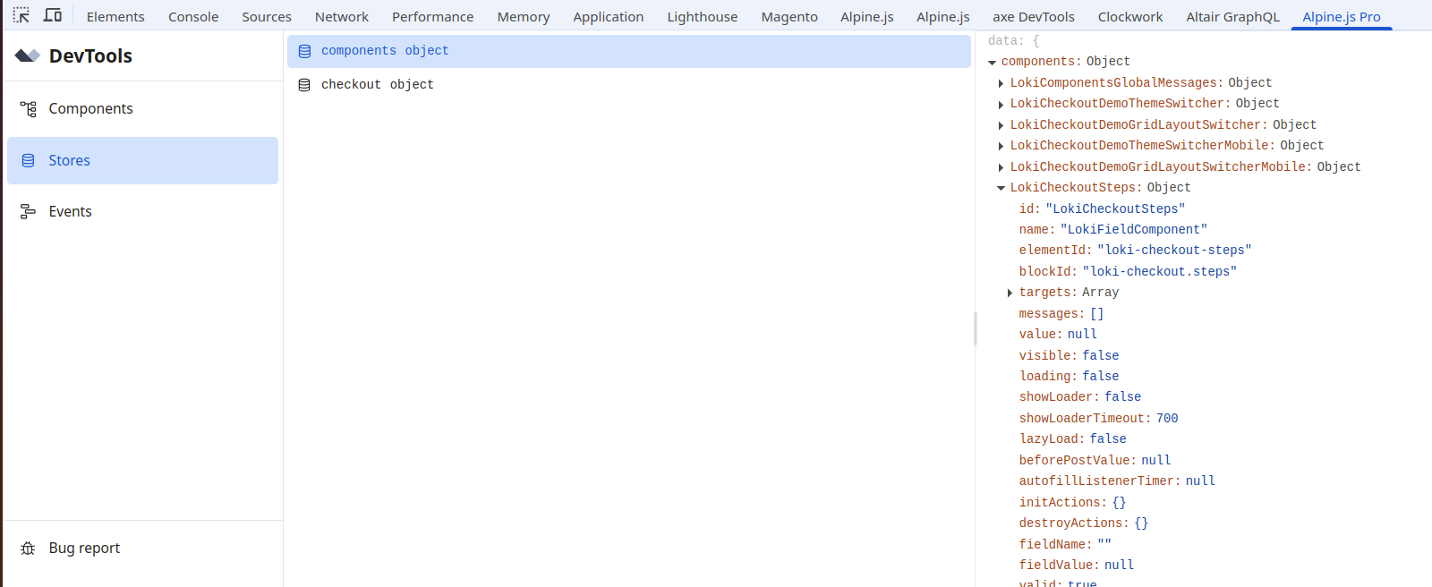
Task: Click the showLoaderTimeout value 700
Action: pyautogui.click(x=1167, y=419)
